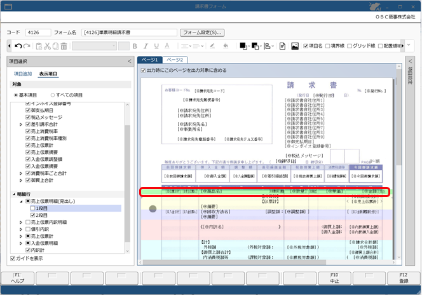Click the F10 中止 button
Screen dimensions: 422x295
click(x=334, y=278)
